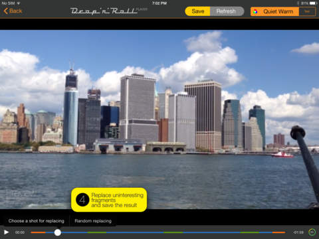Jump to the first green timeline segment
The height and width of the screenshot is (239, 319).
97,232
